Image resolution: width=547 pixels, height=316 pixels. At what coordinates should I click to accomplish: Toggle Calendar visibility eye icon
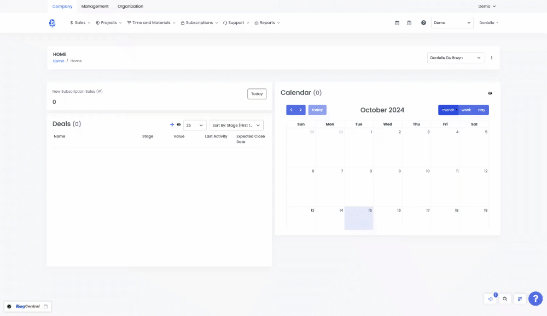tap(490, 93)
